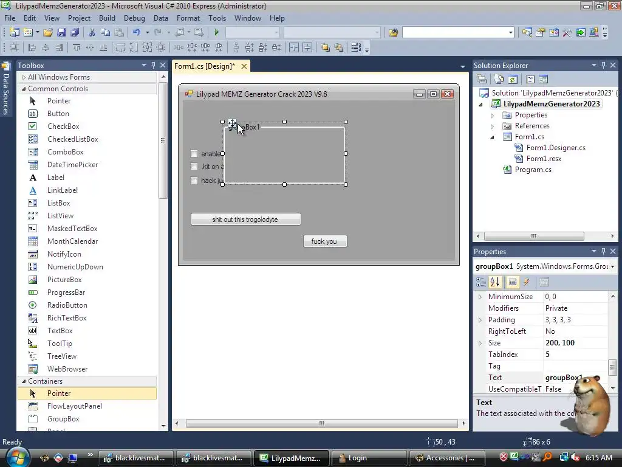622x467 pixels.
Task: Click the Align to Grid layout icon
Action: coord(15,47)
